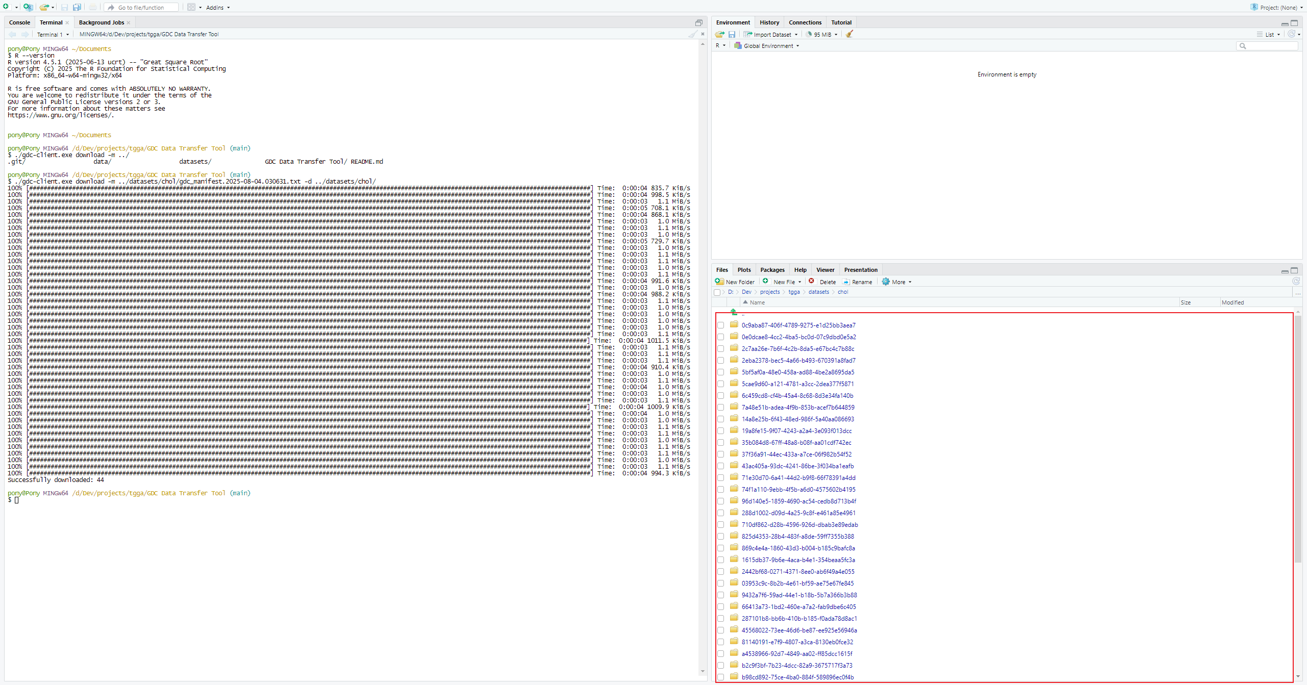Navigate to datasets in breadcrumb path
Image resolution: width=1307 pixels, height=685 pixels.
point(819,292)
